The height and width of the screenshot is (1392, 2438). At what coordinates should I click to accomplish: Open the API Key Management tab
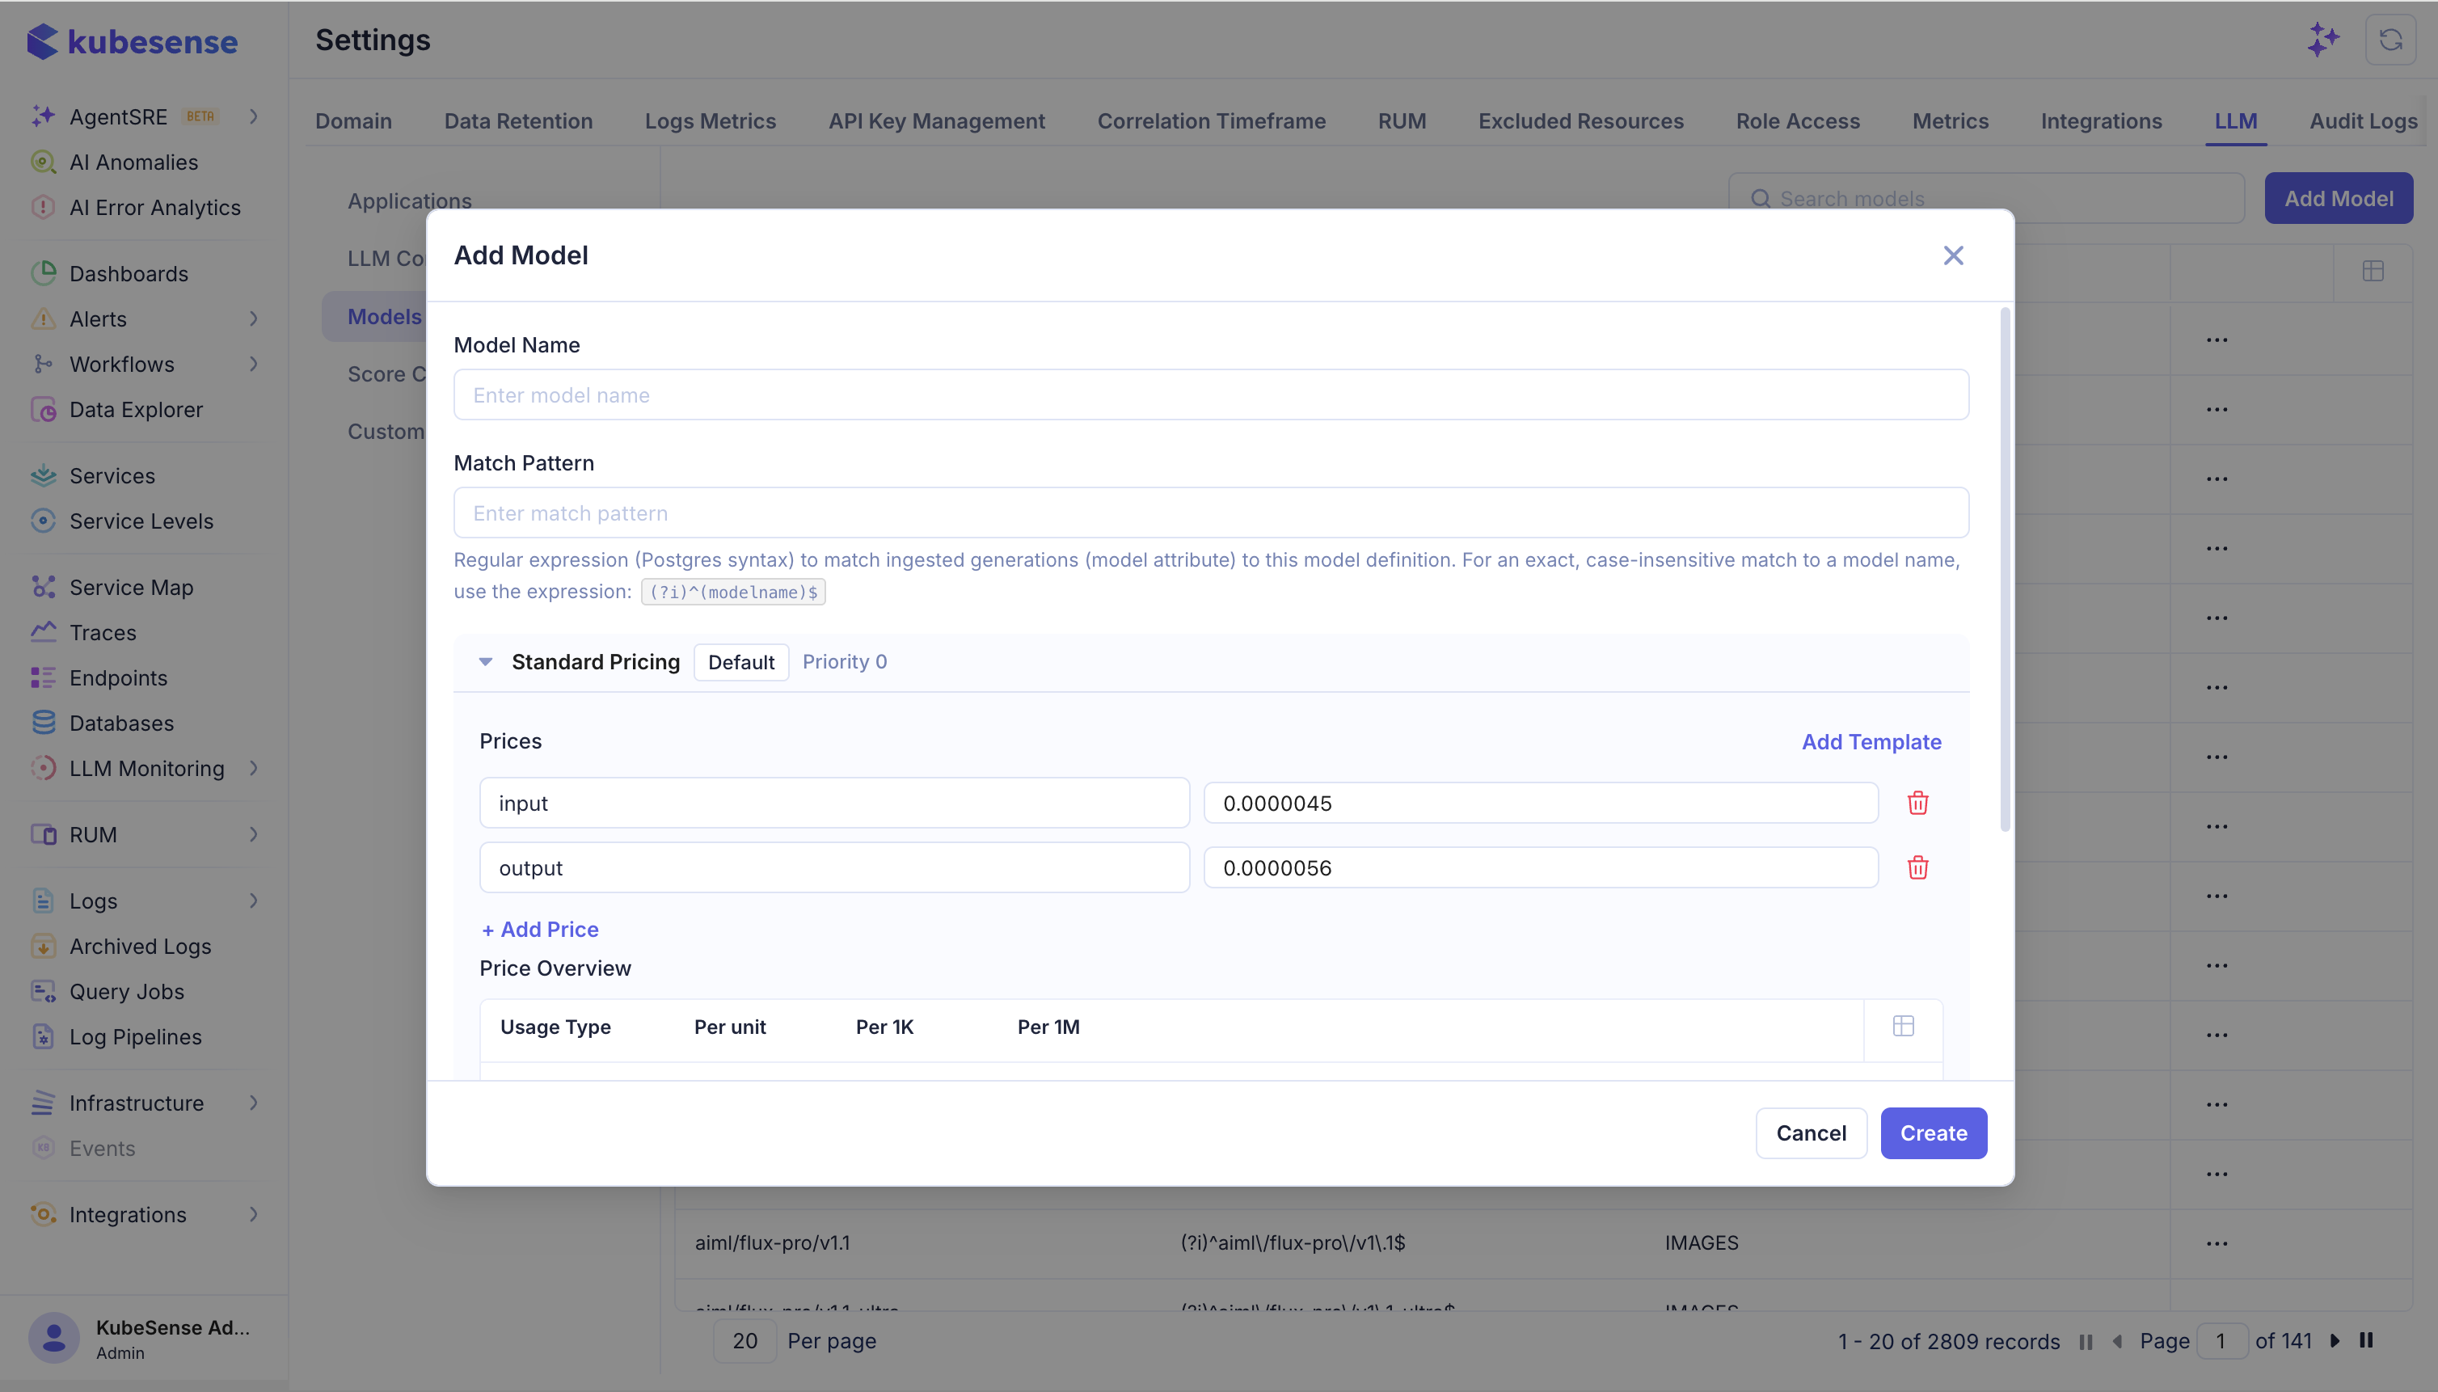(x=936, y=121)
